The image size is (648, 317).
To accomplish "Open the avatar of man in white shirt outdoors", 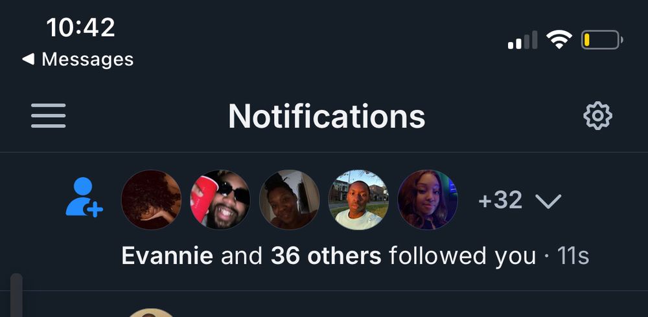I will point(358,200).
